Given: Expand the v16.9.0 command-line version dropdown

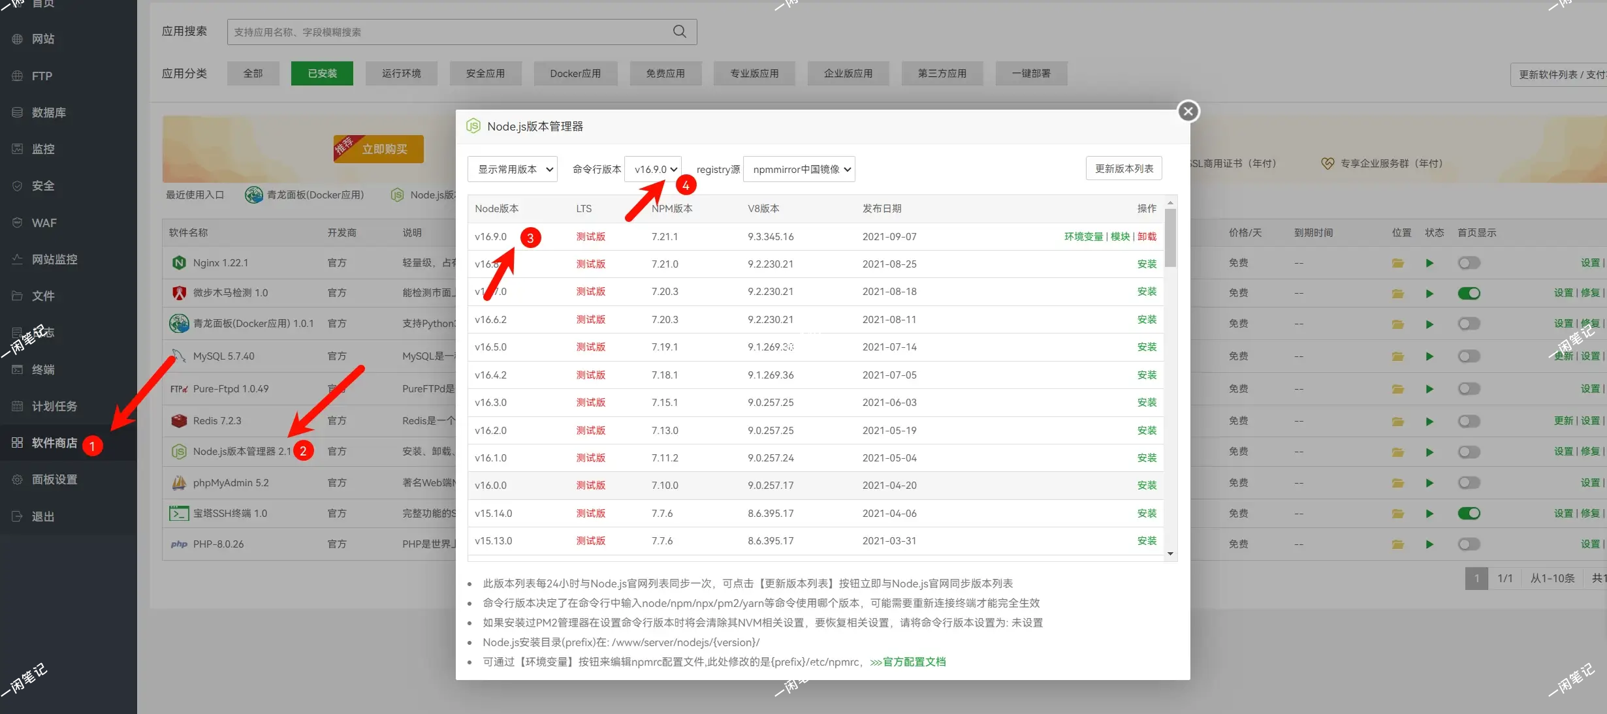Looking at the screenshot, I should (654, 169).
